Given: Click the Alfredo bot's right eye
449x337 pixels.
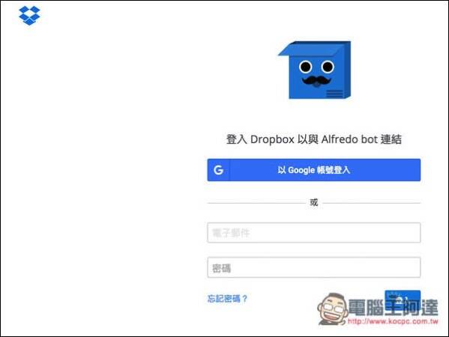Looking at the screenshot, I should tap(328, 67).
